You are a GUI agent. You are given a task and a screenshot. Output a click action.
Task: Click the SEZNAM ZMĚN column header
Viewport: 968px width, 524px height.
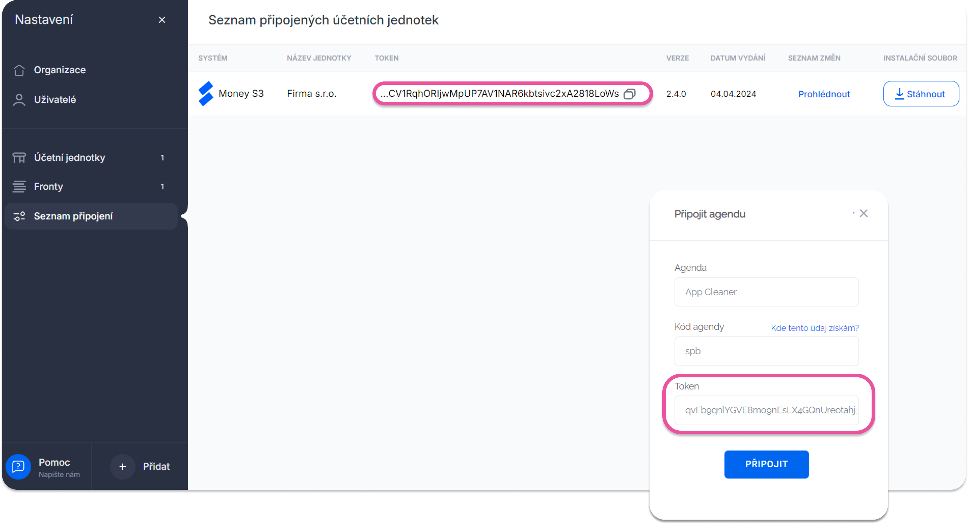click(814, 58)
